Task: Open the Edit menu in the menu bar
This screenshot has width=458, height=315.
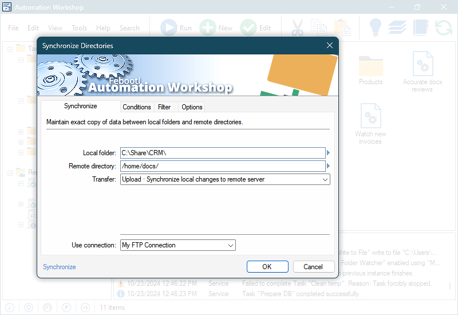Action: click(33, 27)
